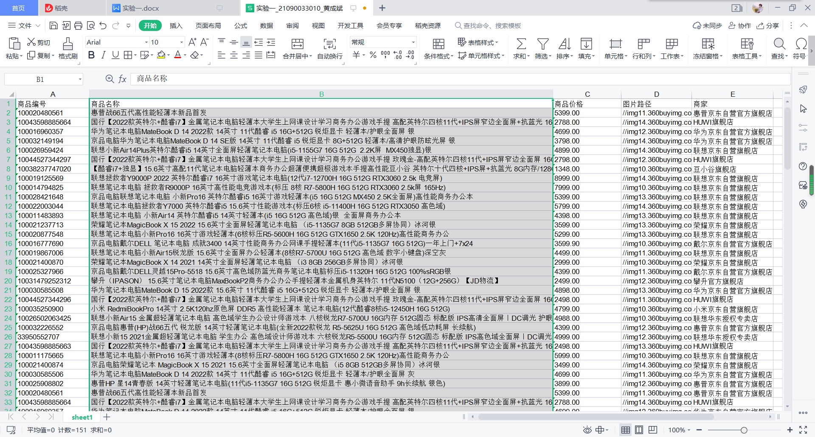This screenshot has height=437, width=815.
Task: Toggle underline formatting
Action: 115,55
